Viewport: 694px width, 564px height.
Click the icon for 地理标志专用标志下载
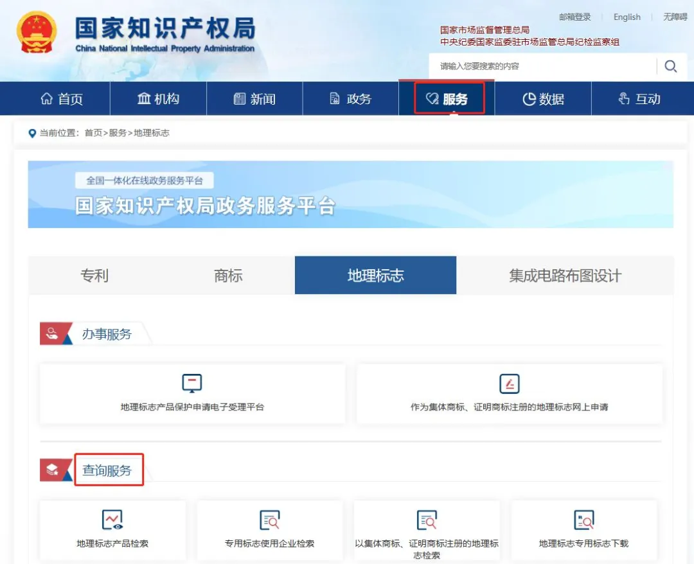[583, 520]
